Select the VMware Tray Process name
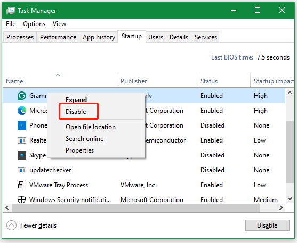 click(59, 185)
